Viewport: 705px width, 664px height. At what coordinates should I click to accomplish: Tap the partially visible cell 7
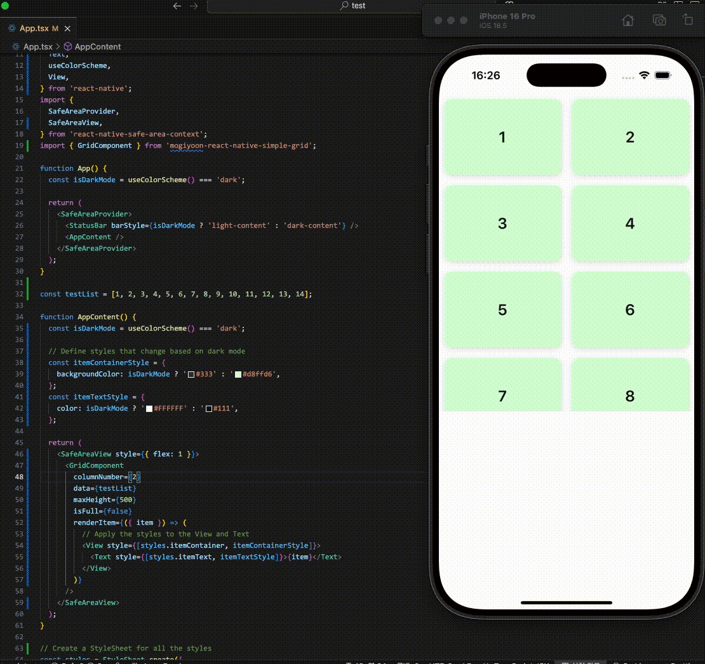(x=502, y=385)
